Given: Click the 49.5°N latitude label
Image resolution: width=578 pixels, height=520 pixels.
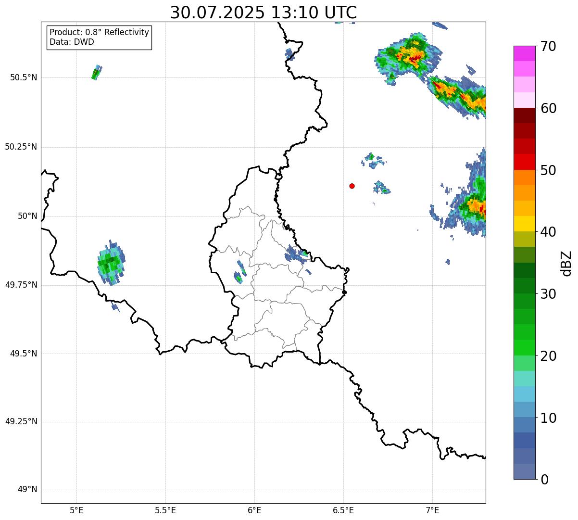Looking at the screenshot, I should (x=24, y=354).
